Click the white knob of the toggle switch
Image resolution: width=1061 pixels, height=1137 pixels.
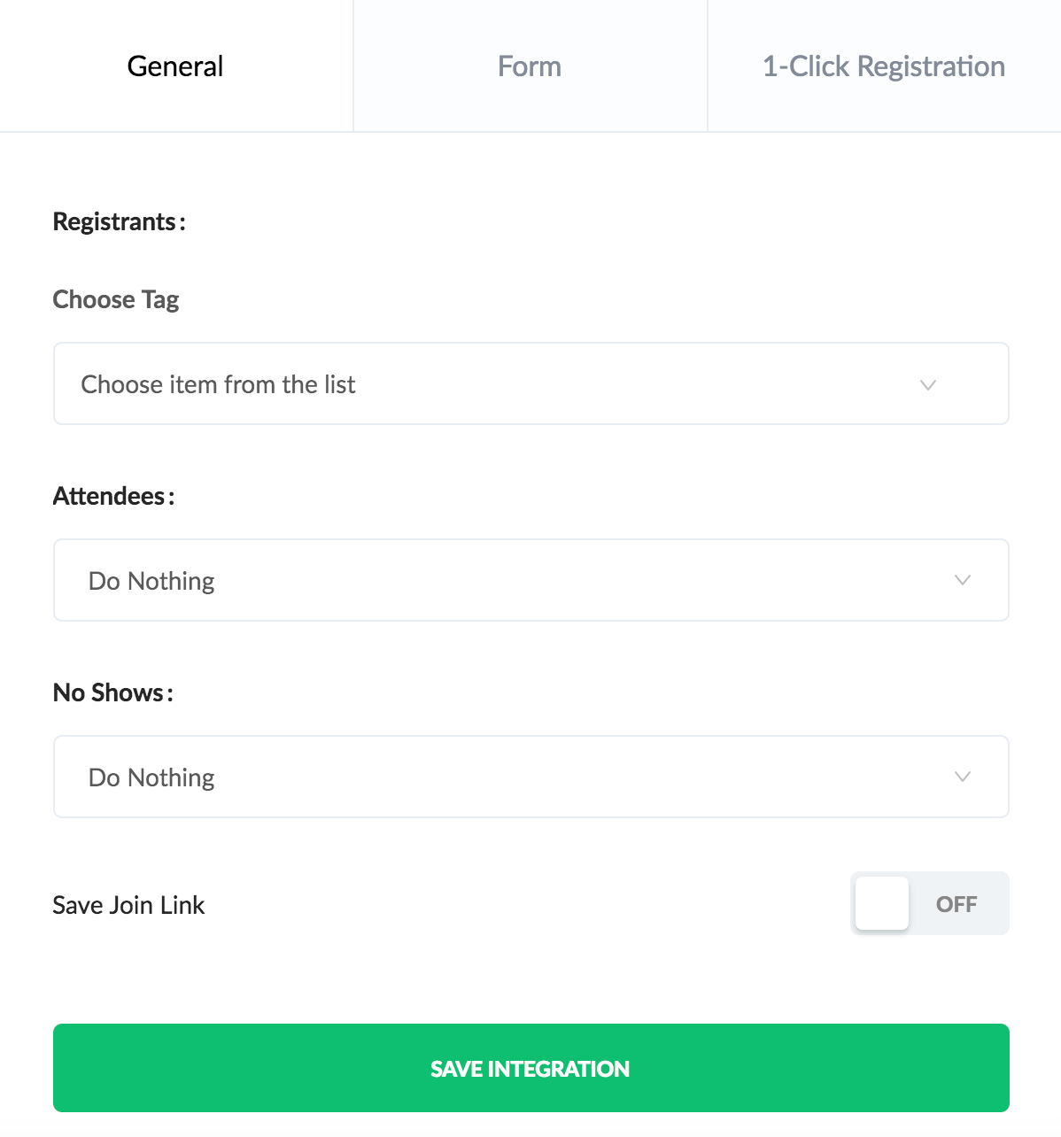[882, 904]
